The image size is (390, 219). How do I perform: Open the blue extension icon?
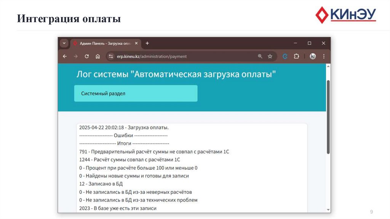point(285,56)
